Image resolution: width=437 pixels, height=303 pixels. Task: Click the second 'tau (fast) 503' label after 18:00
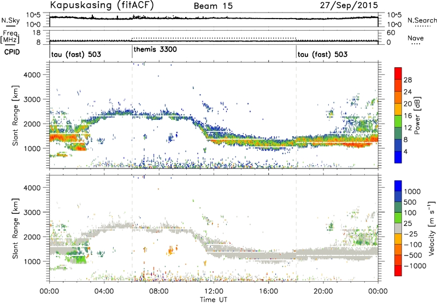(322, 54)
